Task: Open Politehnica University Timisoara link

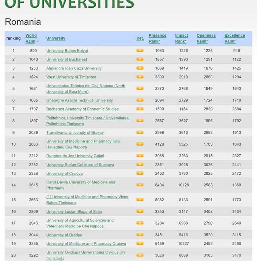Action: [87, 121]
